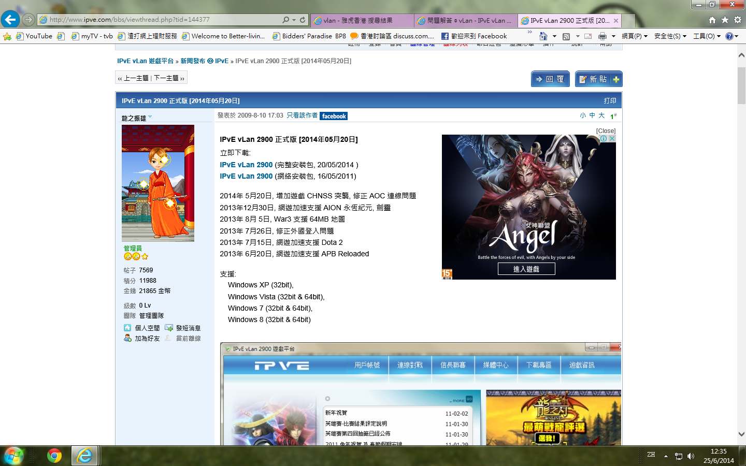Switch to the vlan 雅虎香港 search tab
Viewport: 746px width, 466px height.
click(x=362, y=21)
